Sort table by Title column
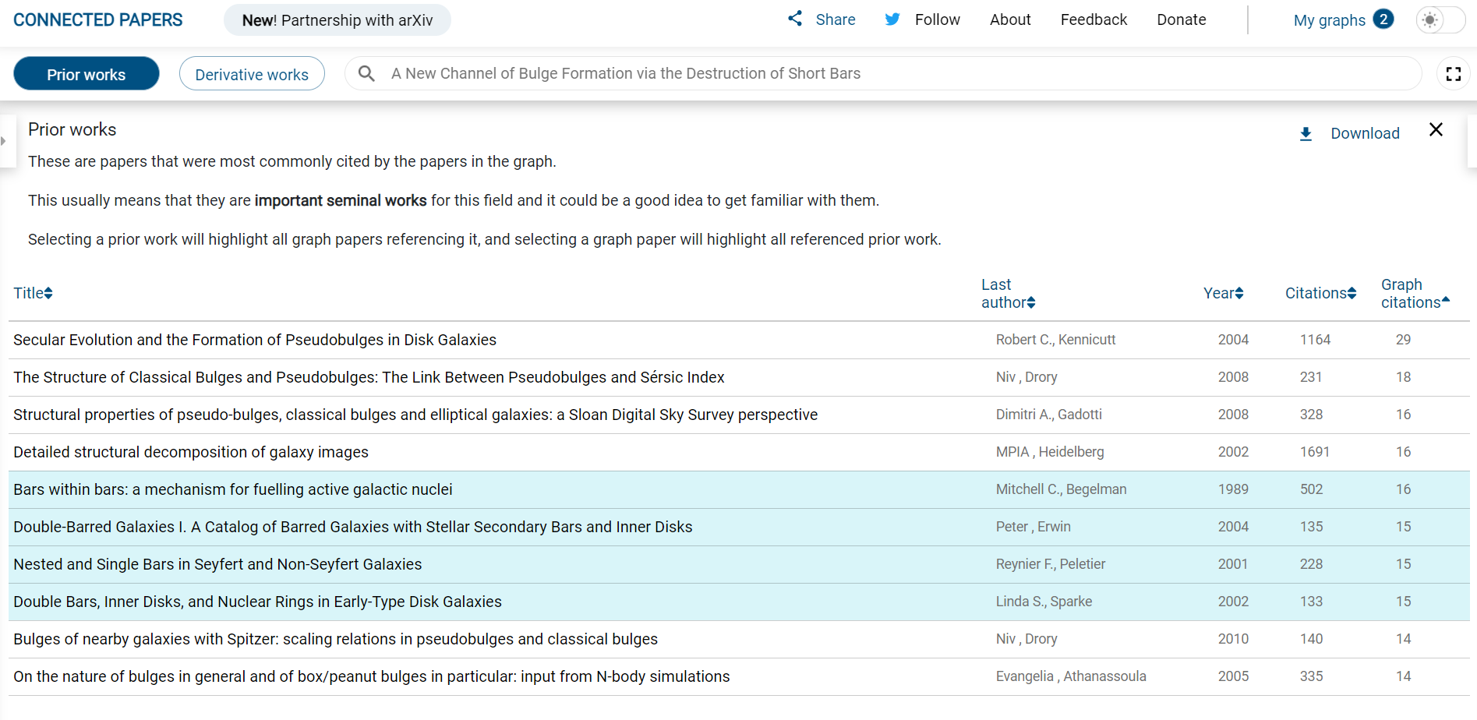This screenshot has height=720, width=1477. coord(33,293)
